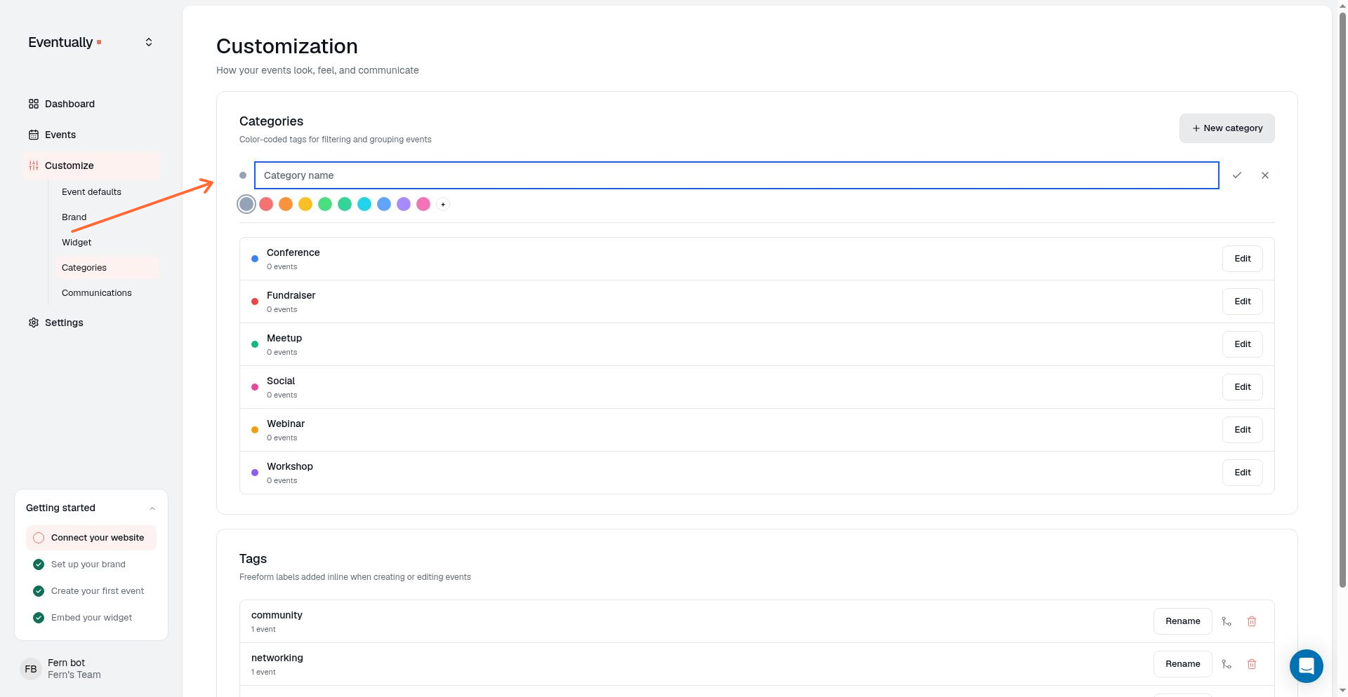Cancel new category with X icon
This screenshot has width=1348, height=697.
click(x=1265, y=175)
